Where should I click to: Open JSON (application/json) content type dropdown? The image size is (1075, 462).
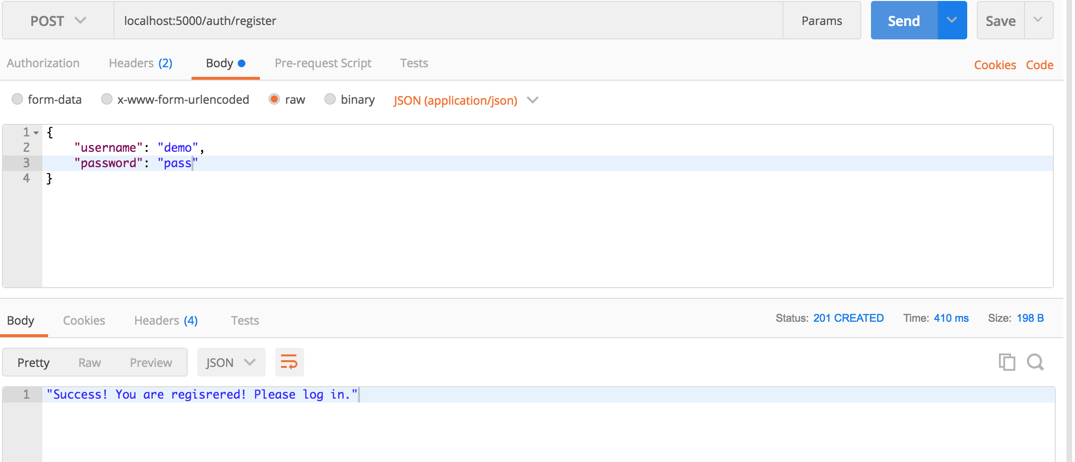466,100
